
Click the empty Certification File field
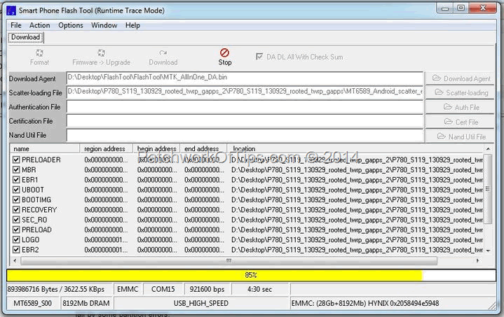(245, 121)
